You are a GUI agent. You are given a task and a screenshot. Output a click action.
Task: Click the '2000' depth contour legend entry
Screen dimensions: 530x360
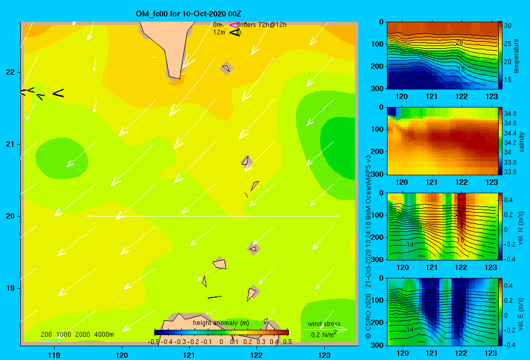(83, 335)
